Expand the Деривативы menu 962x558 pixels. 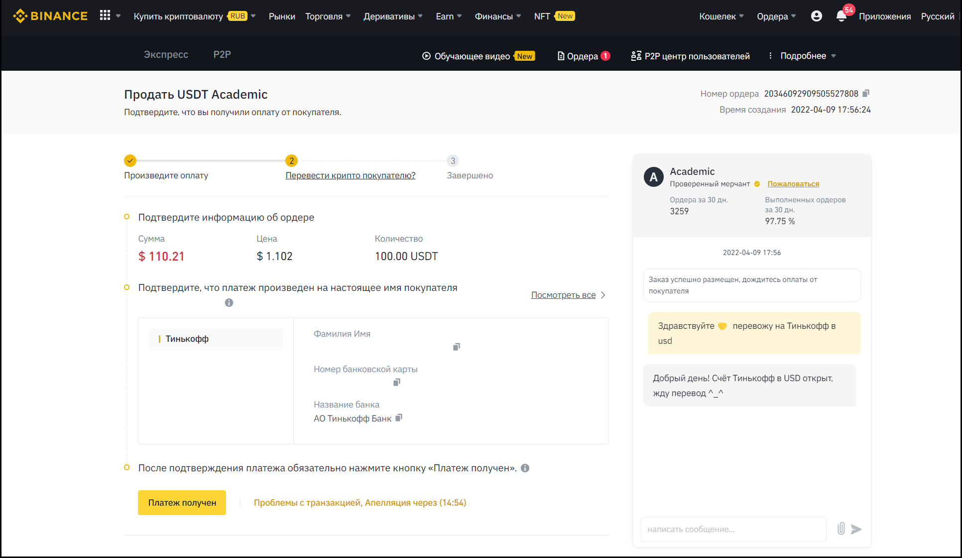(x=393, y=16)
